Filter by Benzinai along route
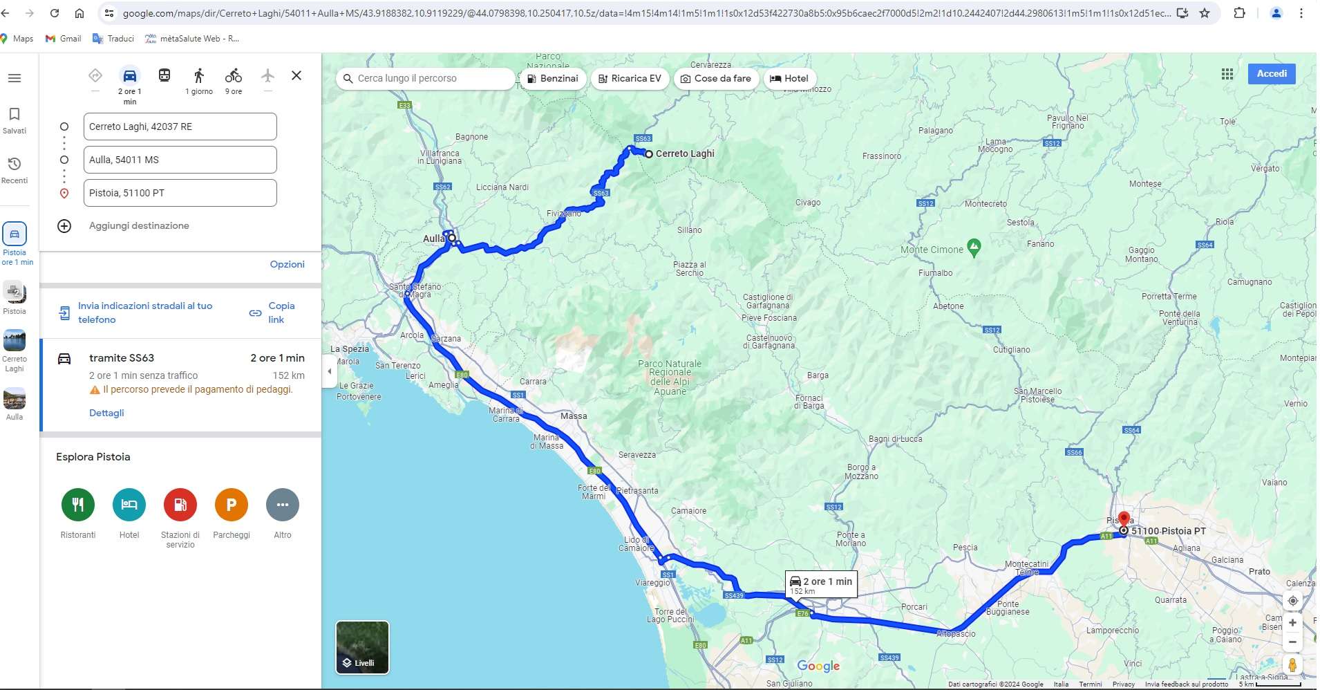Image resolution: width=1320 pixels, height=690 pixels. pyautogui.click(x=553, y=78)
